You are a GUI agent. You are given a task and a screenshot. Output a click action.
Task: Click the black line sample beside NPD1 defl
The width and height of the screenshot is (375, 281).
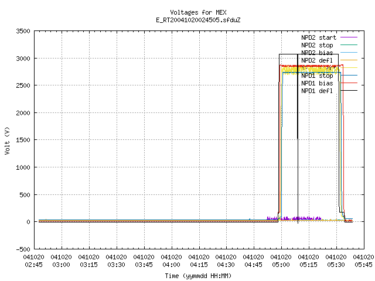pyautogui.click(x=349, y=91)
